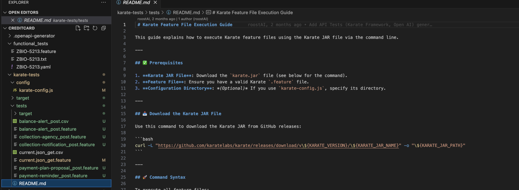Collapse the tests folder
The image size is (519, 190).
tap(12, 106)
